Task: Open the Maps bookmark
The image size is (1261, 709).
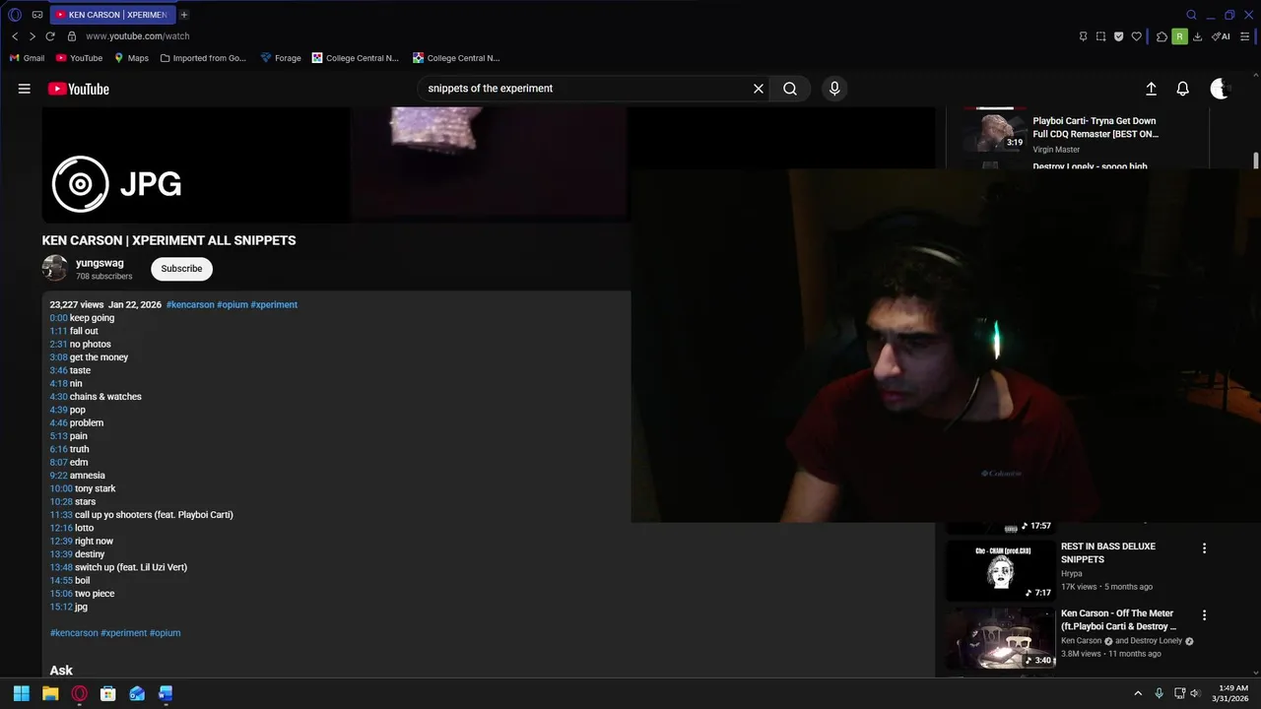Action: click(x=131, y=58)
